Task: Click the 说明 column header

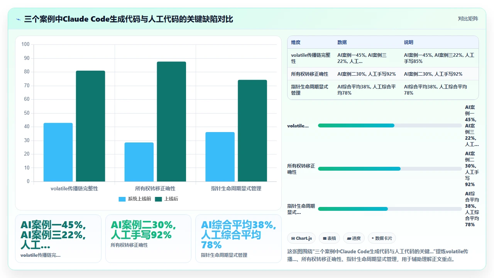Action: pyautogui.click(x=409, y=42)
